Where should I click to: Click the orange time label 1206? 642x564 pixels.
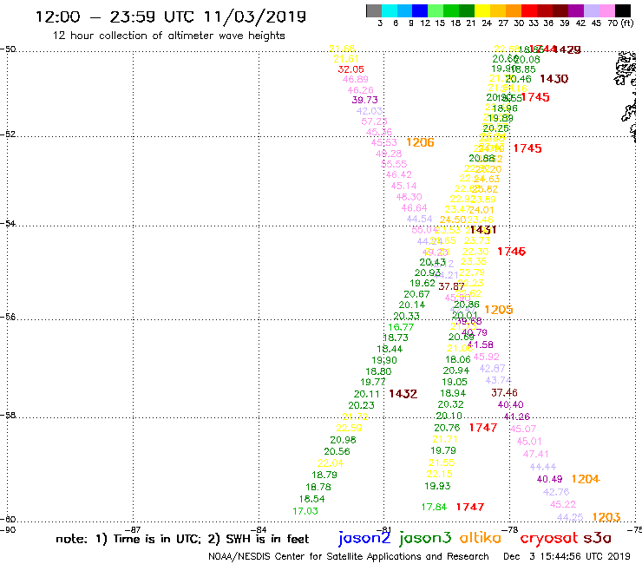click(420, 142)
